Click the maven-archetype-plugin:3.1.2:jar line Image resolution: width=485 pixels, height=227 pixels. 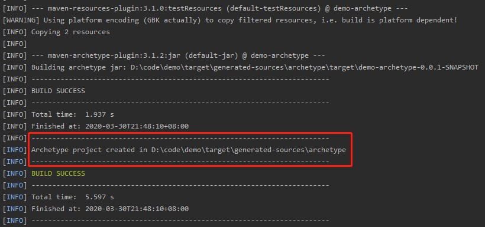pos(164,56)
